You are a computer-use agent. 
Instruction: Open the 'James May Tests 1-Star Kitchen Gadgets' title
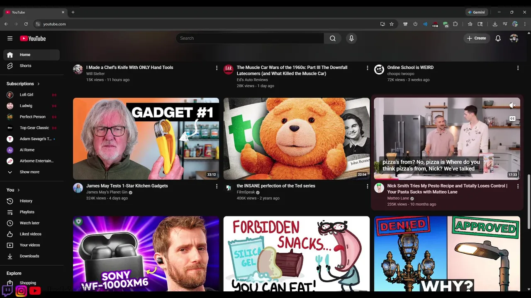pos(127,186)
